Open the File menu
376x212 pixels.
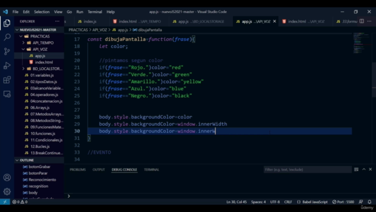click(15, 12)
